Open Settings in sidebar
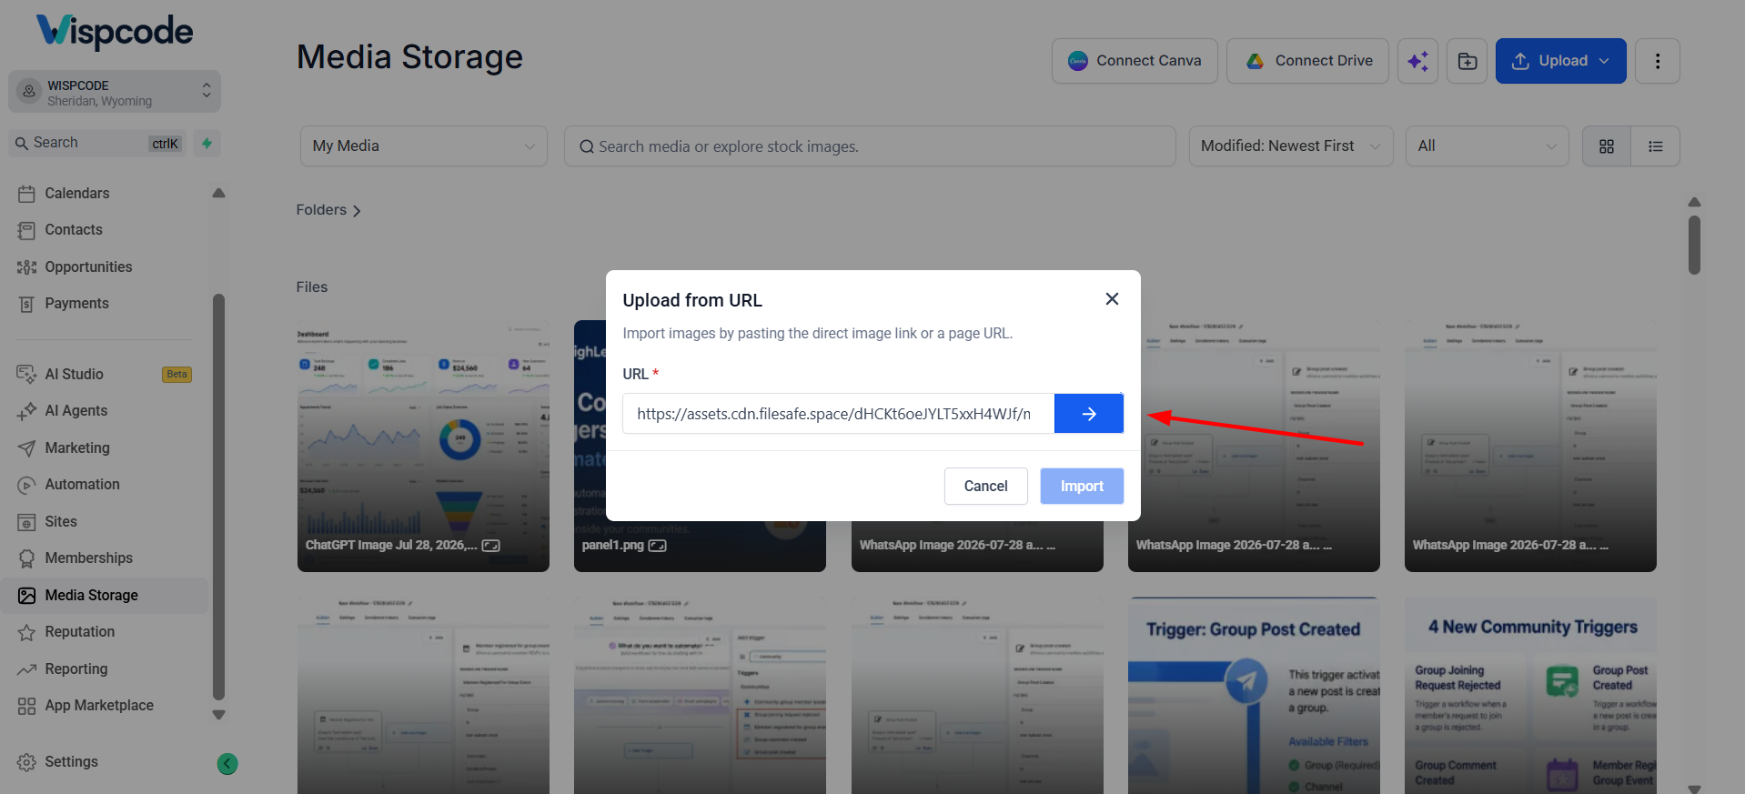1745x794 pixels. click(x=71, y=762)
